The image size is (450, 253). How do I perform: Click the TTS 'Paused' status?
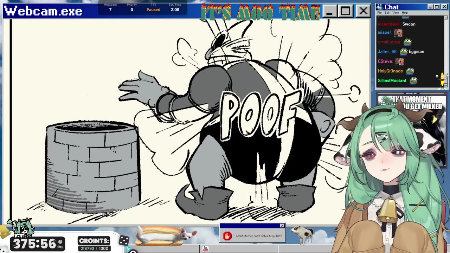click(x=153, y=9)
